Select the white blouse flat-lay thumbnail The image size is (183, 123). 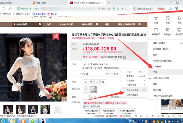[x=58, y=110]
